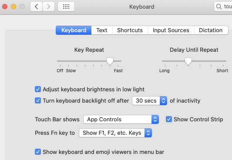
Task: Expand the Press Fn key to dropdown
Action: 115,133
